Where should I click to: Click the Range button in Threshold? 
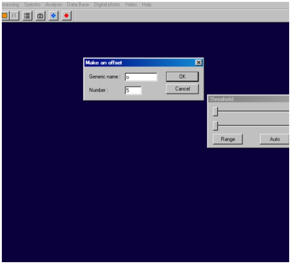[x=228, y=139]
